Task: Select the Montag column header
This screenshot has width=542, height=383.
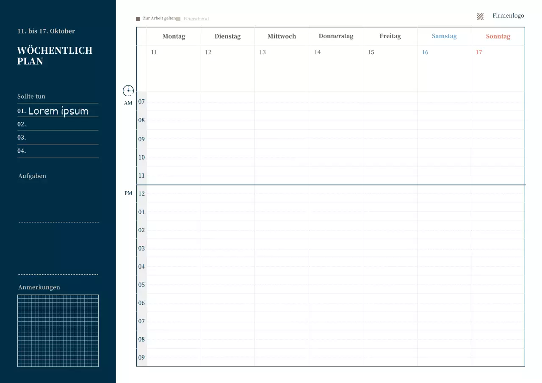Action: pyautogui.click(x=174, y=36)
